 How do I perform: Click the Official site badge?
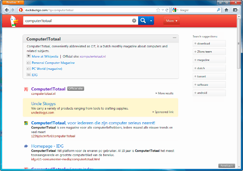[75, 88]
